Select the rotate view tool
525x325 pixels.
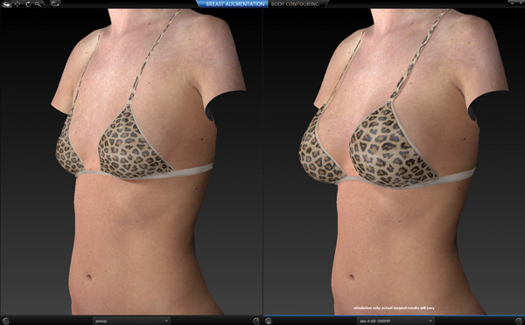tap(29, 4)
